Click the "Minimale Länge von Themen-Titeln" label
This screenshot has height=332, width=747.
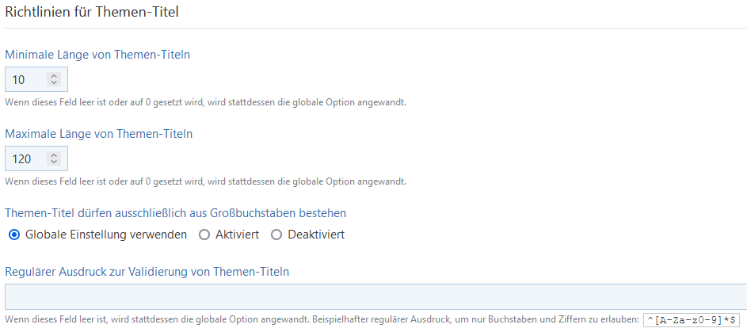coord(97,55)
